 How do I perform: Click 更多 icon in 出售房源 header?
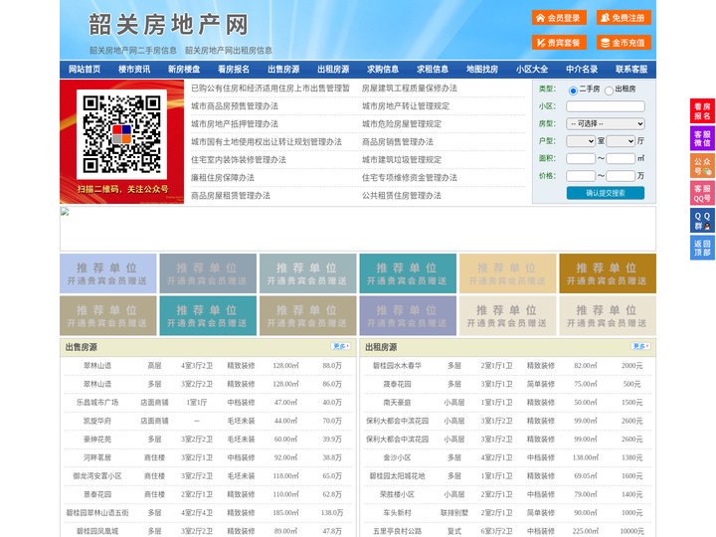click(x=341, y=347)
